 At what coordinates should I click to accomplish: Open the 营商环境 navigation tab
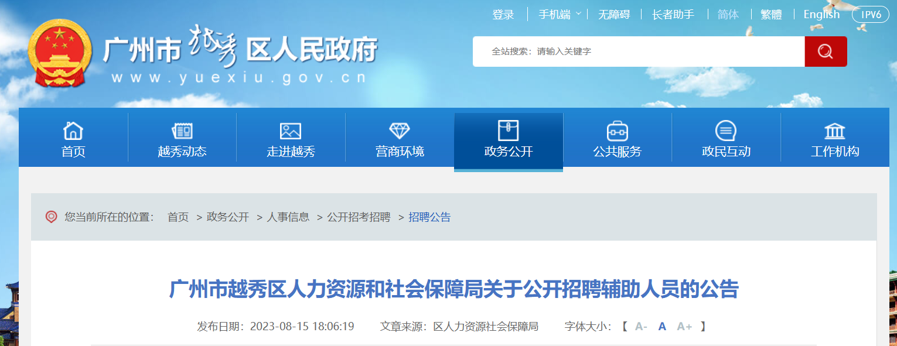pyautogui.click(x=400, y=138)
